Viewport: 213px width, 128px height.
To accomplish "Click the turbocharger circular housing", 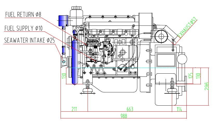I will tap(161, 36).
